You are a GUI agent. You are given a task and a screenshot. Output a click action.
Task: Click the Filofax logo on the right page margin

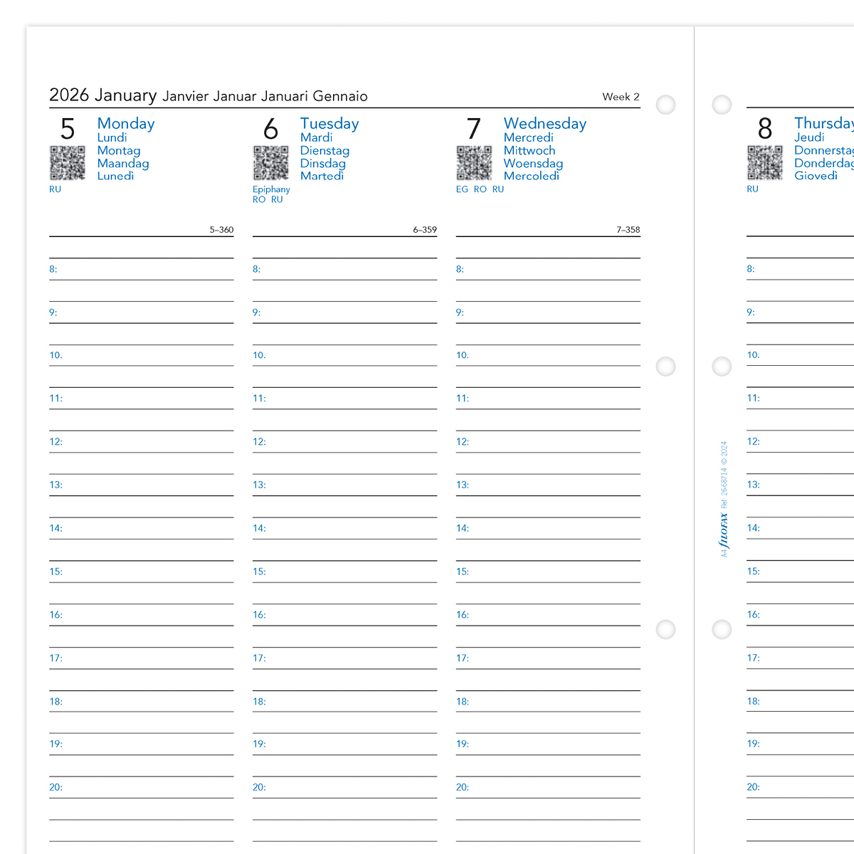tap(724, 530)
